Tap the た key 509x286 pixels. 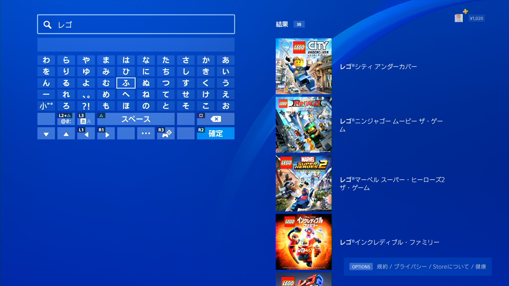[x=166, y=60]
